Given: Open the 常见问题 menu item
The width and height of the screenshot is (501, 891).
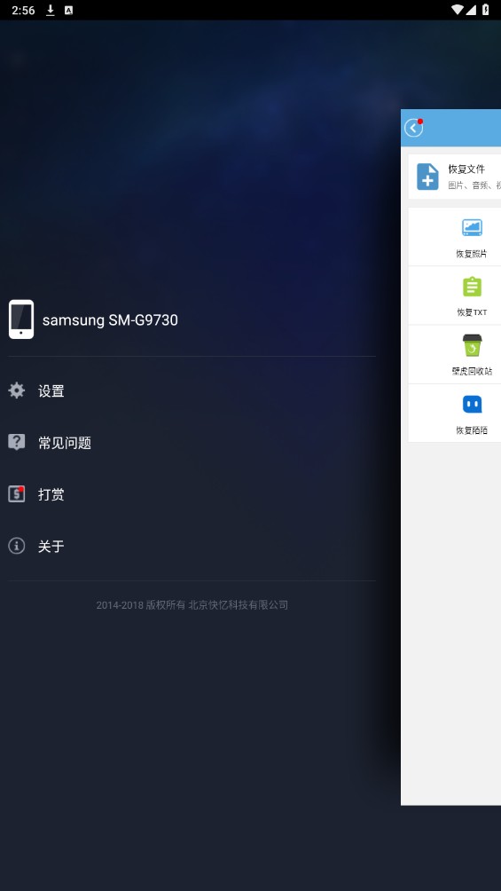Looking at the screenshot, I should click(x=64, y=443).
